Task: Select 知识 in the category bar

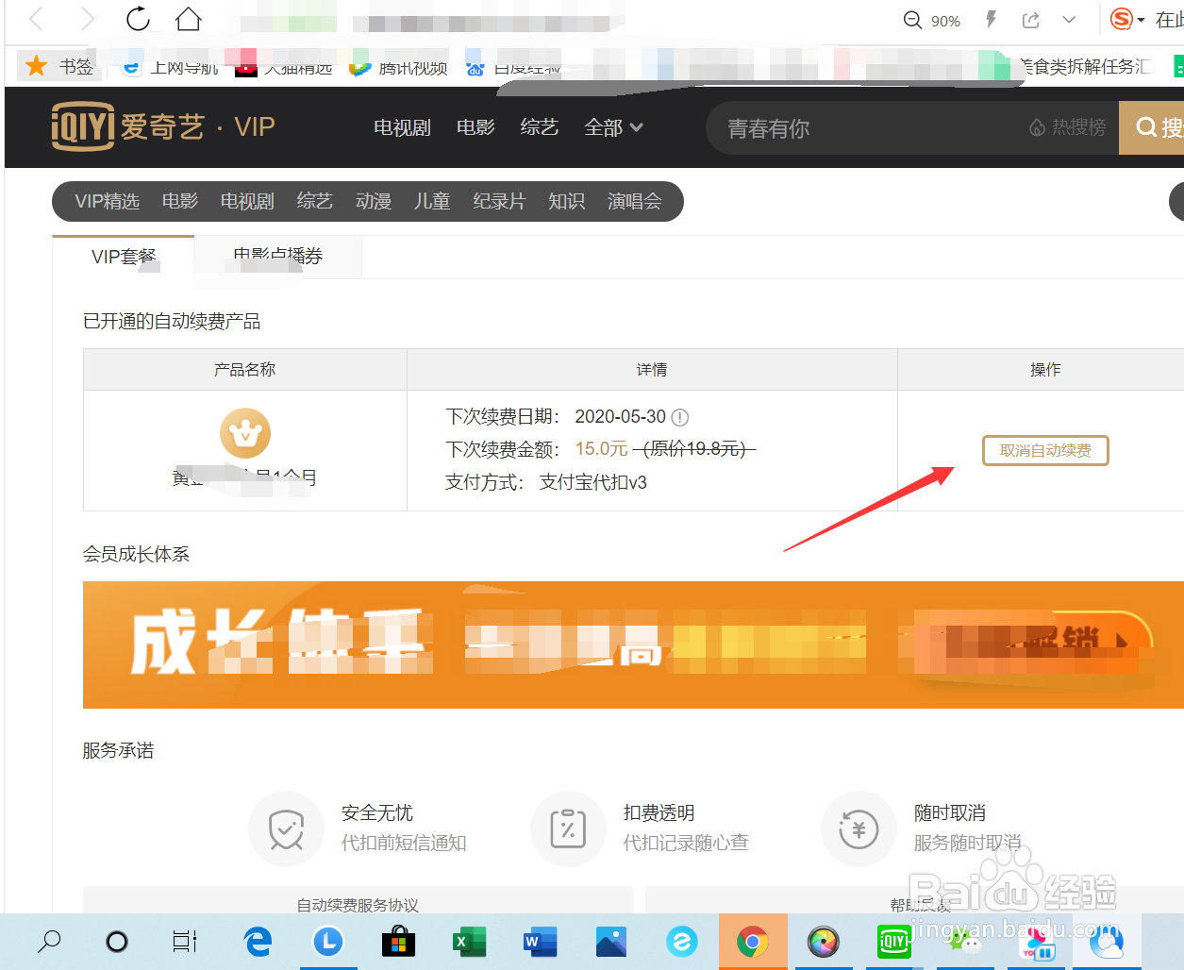Action: (567, 201)
